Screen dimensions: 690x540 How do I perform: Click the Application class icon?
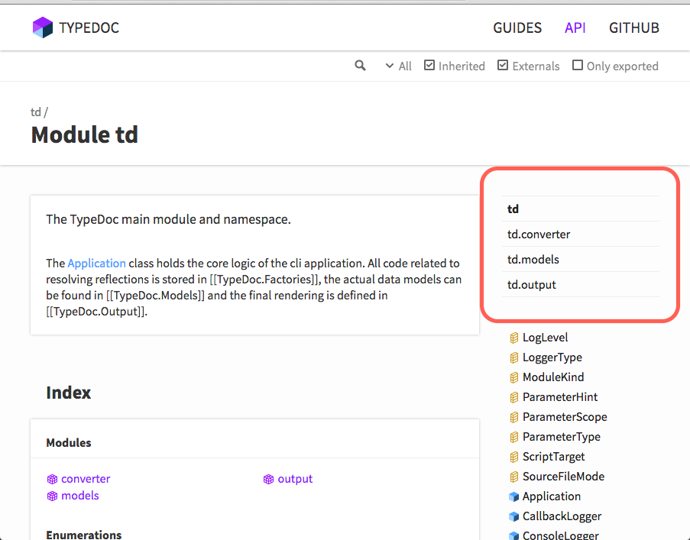click(513, 496)
